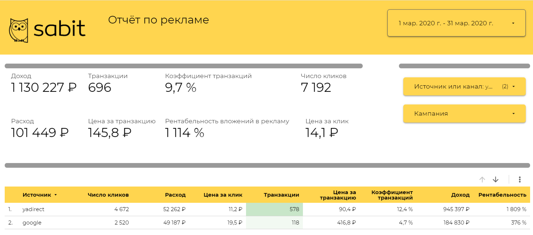The width and height of the screenshot is (533, 235).
Task: Click the 1 809 % profitability cell
Action: [x=516, y=209]
